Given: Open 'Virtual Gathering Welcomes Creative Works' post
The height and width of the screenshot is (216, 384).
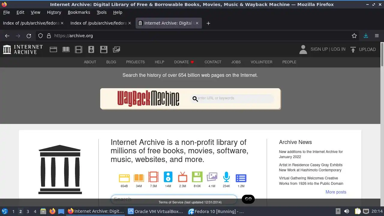Looking at the screenshot, I should pos(311,181).
